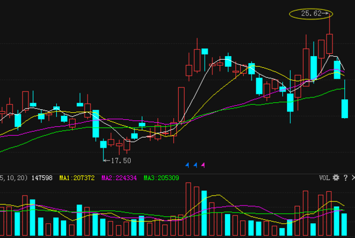Click the first blue arrow marker
The image size is (355, 238).
[x=188, y=165]
